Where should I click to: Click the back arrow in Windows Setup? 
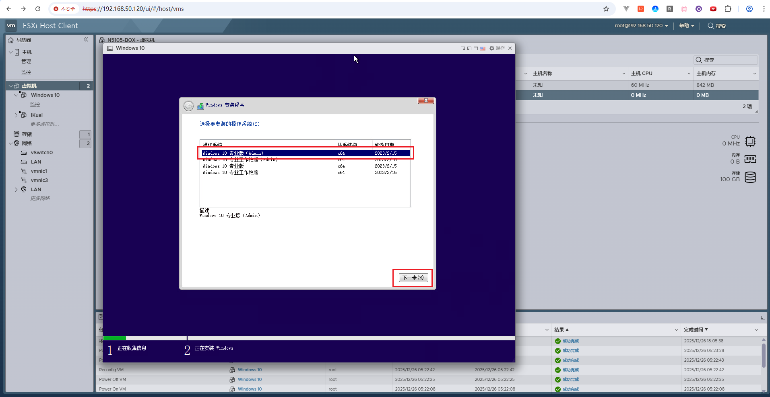pos(188,106)
